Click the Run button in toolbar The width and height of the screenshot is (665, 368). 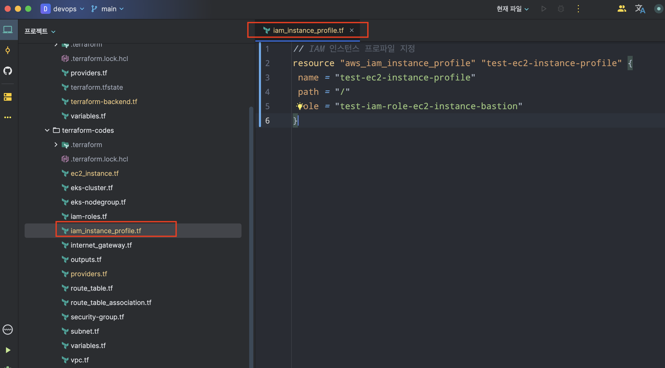[544, 9]
